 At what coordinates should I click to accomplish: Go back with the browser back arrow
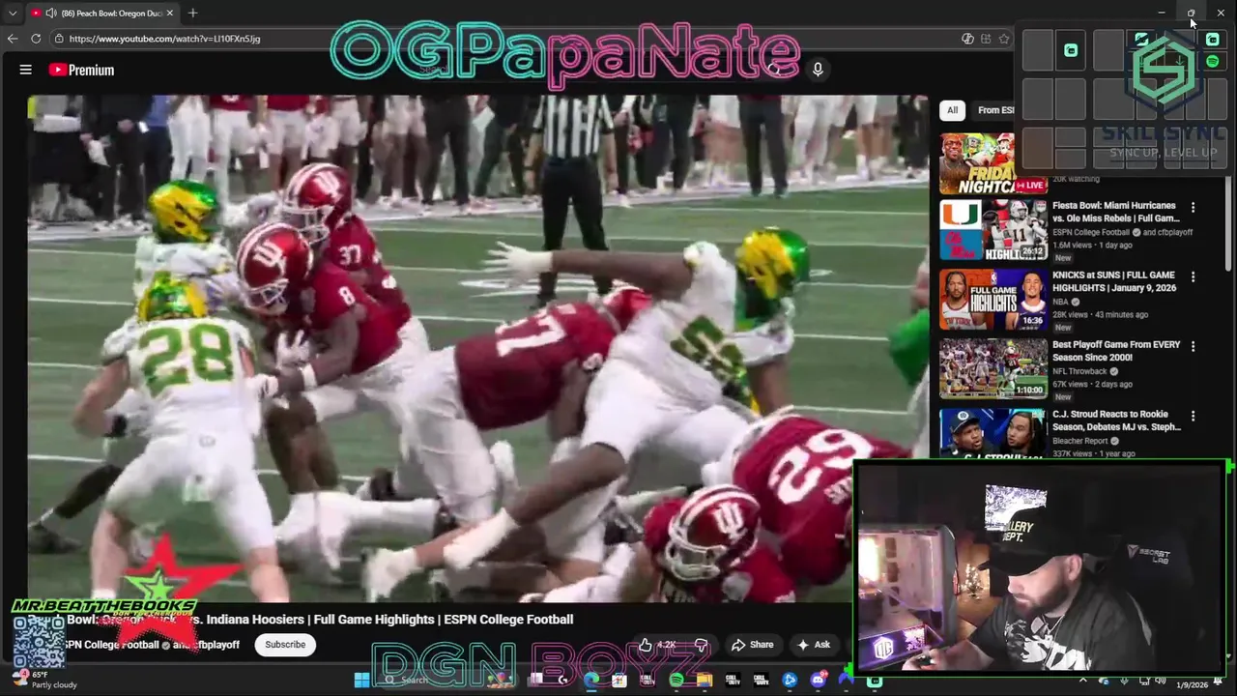(x=12, y=39)
